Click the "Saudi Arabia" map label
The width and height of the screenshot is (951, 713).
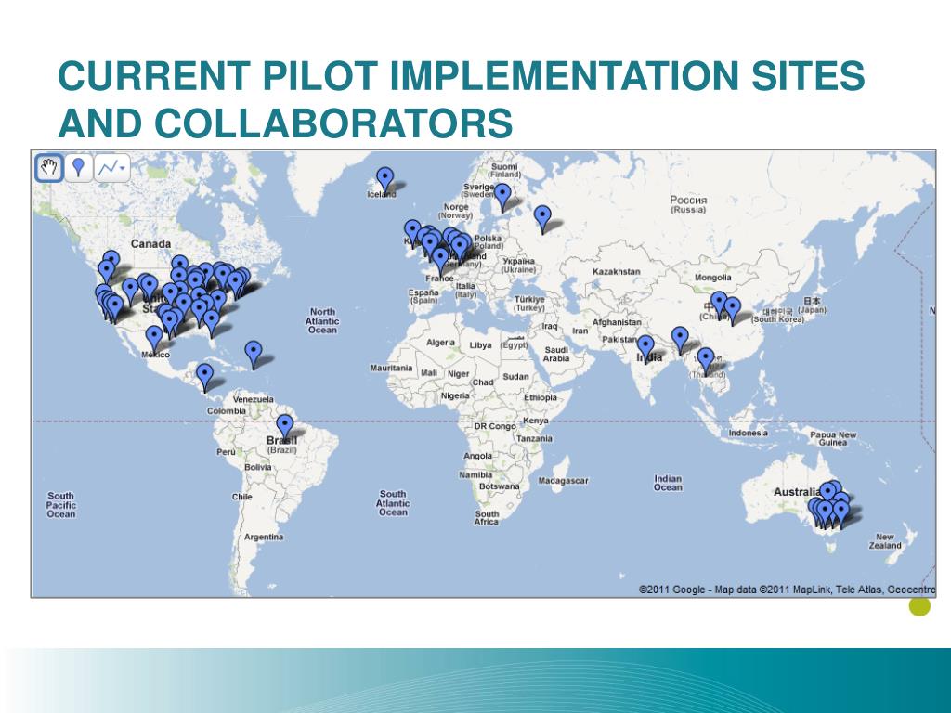[556, 354]
